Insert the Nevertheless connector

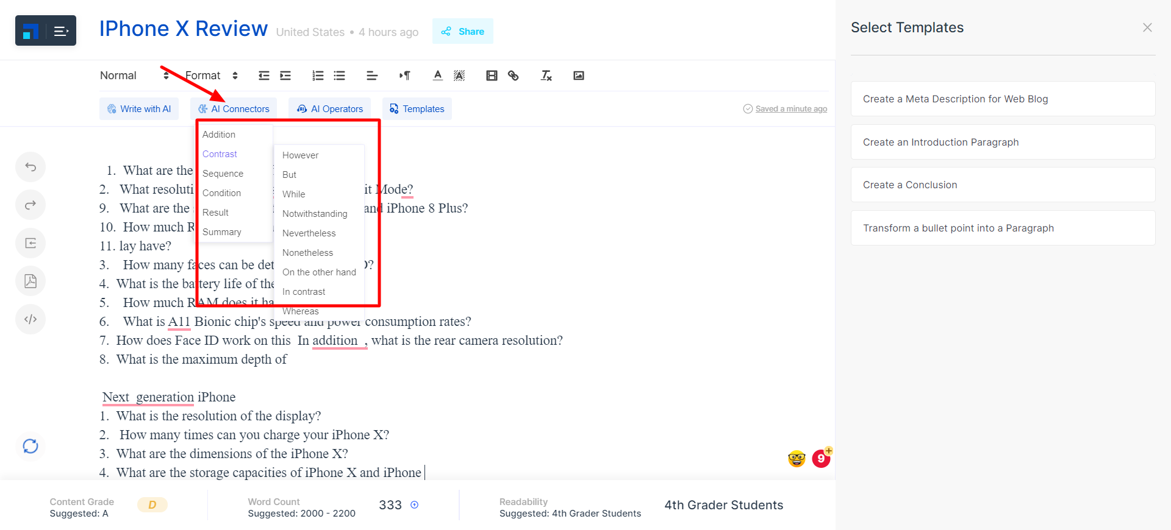tap(309, 233)
